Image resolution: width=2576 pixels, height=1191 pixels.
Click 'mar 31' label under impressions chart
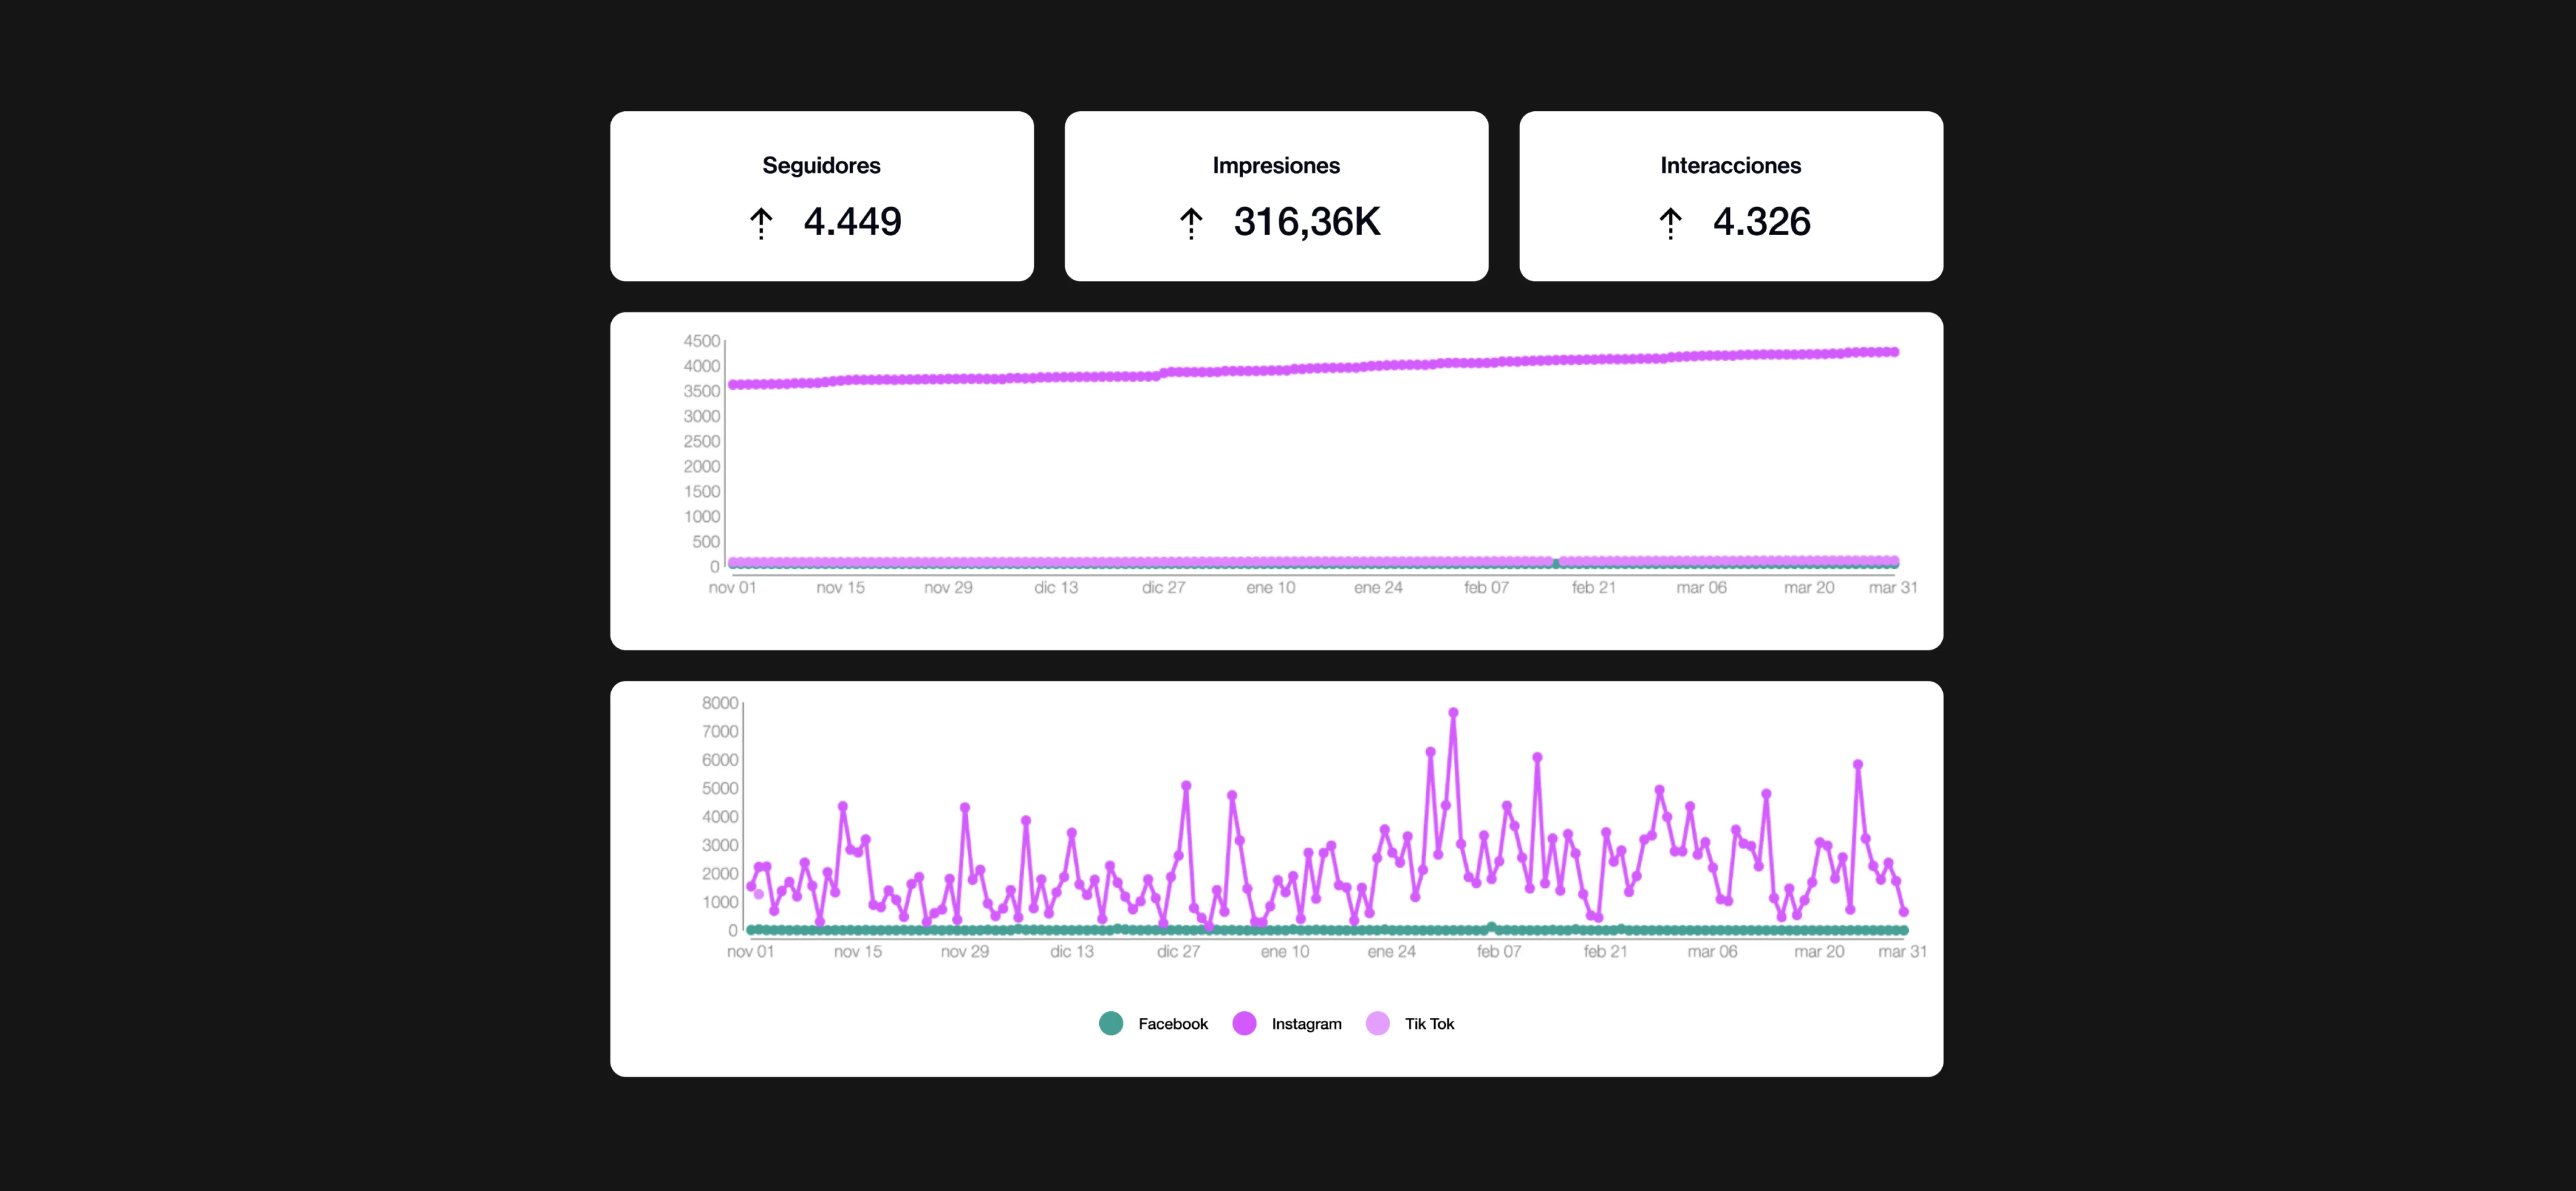[1902, 952]
